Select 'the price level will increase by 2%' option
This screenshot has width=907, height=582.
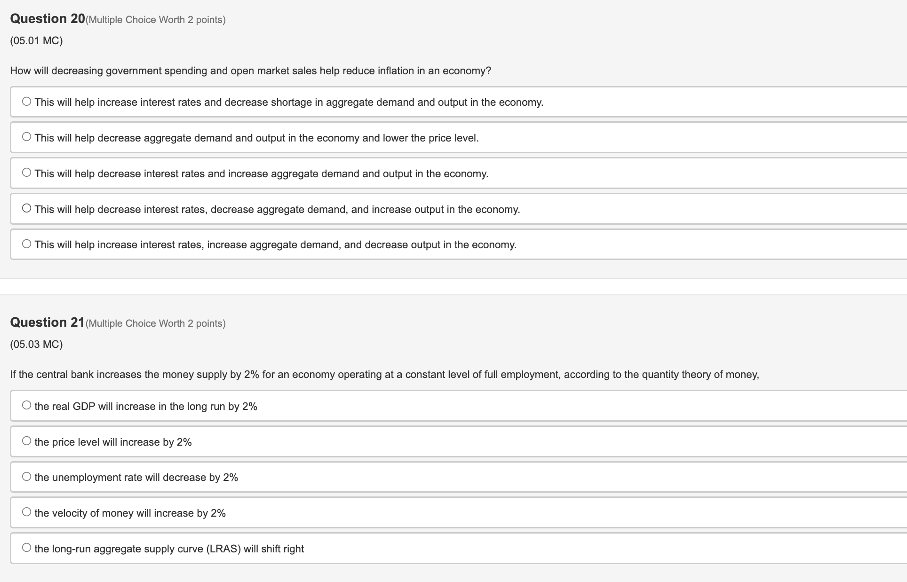coord(26,440)
